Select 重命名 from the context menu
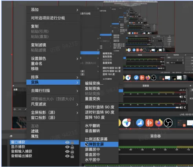The height and width of the screenshot is (167, 193). pyautogui.click(x=37, y=64)
